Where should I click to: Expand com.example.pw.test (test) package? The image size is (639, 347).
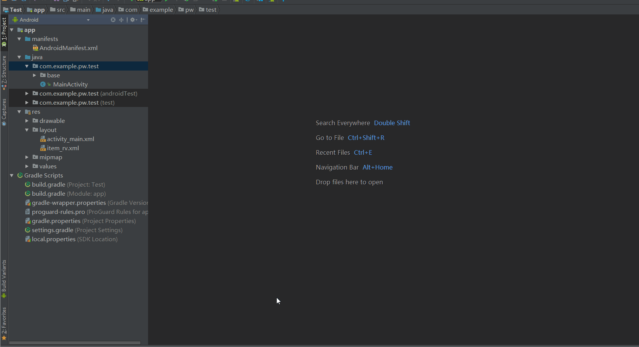(27, 103)
